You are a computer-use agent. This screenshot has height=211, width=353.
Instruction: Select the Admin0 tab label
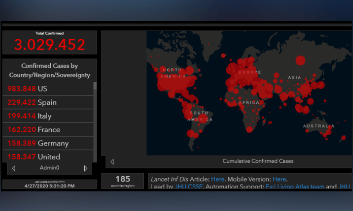49,168
